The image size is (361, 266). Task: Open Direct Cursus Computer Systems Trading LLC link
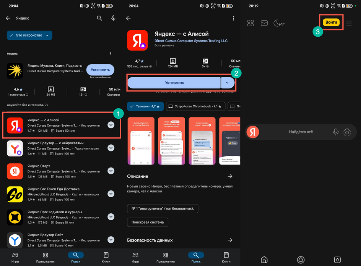(x=191, y=41)
